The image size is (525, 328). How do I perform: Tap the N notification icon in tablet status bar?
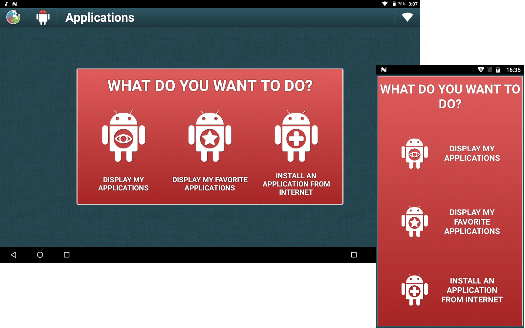tap(15, 4)
